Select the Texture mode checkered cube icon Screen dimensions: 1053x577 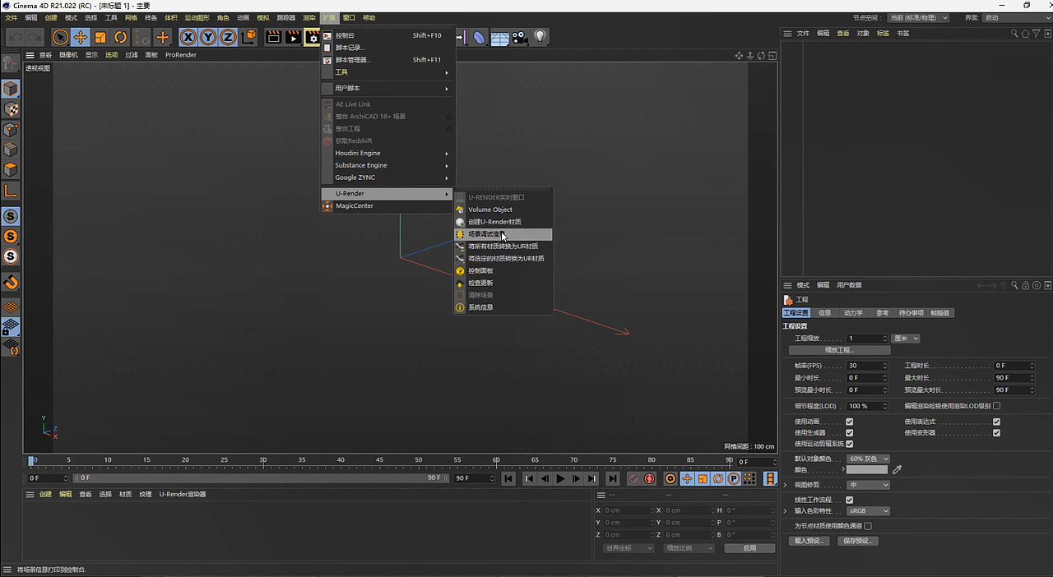(11, 108)
